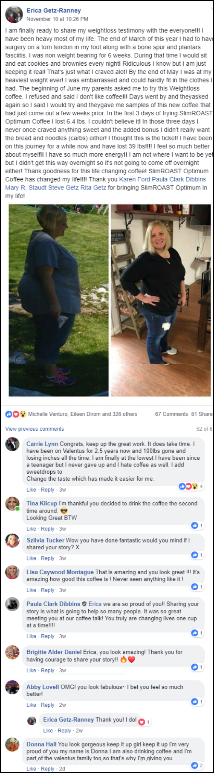
Task: Open Donna Hall's profile avatar
Action: 12,745
